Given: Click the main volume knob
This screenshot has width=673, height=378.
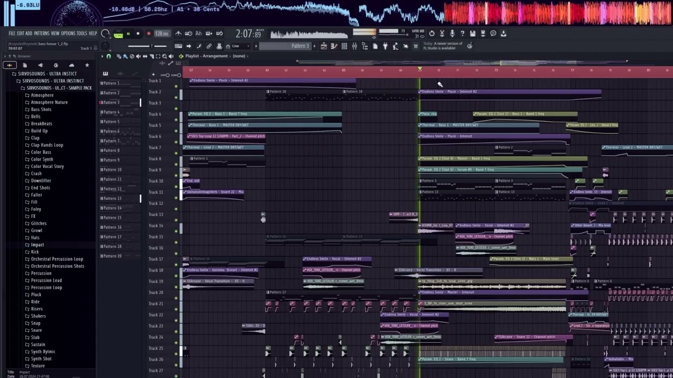Looking at the screenshot, I should click(105, 33).
